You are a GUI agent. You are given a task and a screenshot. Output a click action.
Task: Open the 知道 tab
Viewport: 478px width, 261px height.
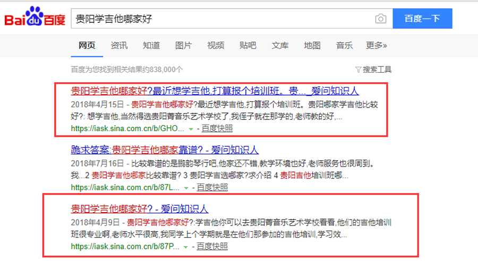tap(151, 46)
